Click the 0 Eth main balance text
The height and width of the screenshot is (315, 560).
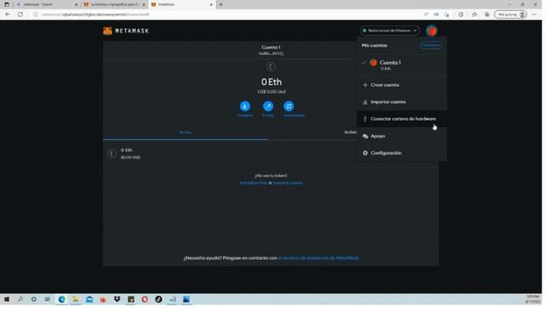(x=271, y=81)
